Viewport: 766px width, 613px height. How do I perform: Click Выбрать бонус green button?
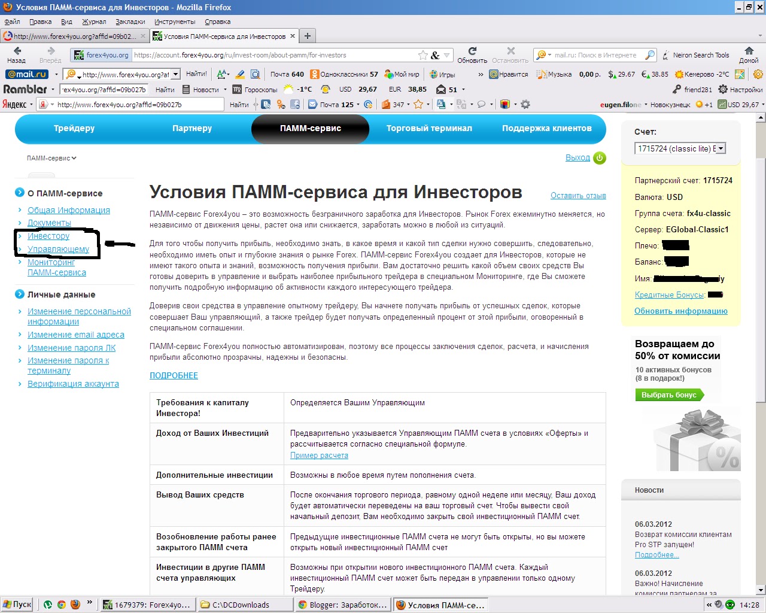[669, 395]
